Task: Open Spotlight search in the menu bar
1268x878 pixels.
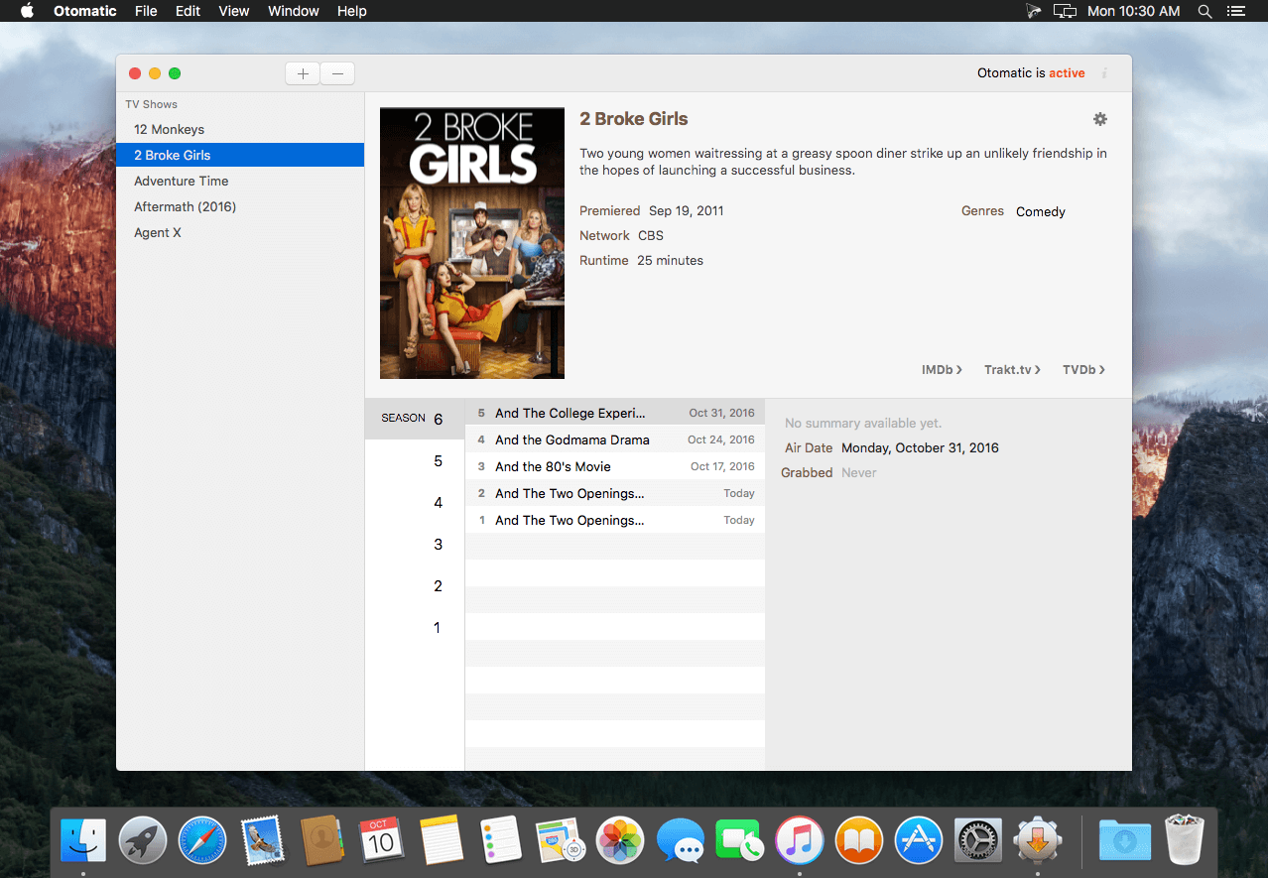Action: 1205,11
